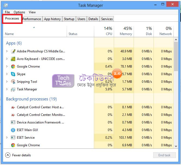This screenshot has height=165, width=181.
Task: Sort by the Status column header
Action: [80, 31]
